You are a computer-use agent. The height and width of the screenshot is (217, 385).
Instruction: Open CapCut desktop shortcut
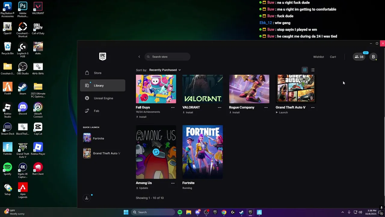(x=38, y=129)
